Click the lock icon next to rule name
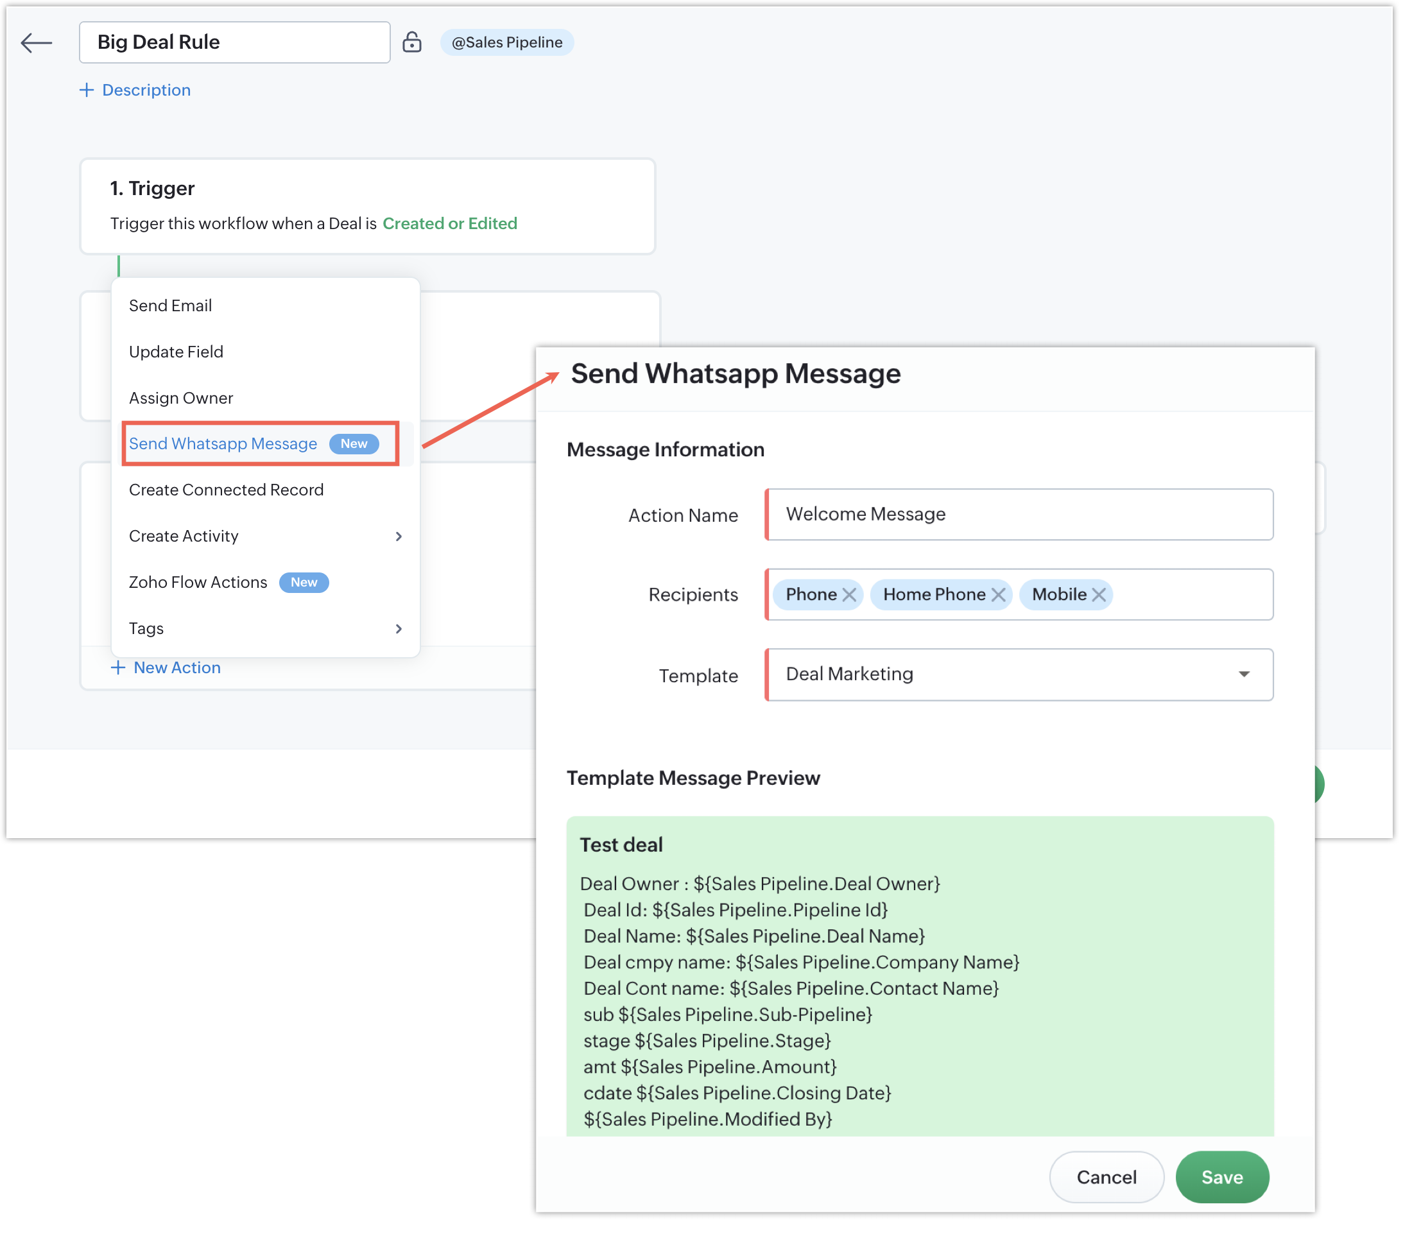The height and width of the screenshot is (1236, 1421). pyautogui.click(x=412, y=42)
